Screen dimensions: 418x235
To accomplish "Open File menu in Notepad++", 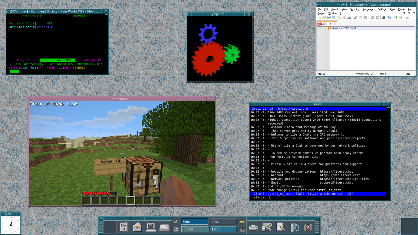I will 319,9.
